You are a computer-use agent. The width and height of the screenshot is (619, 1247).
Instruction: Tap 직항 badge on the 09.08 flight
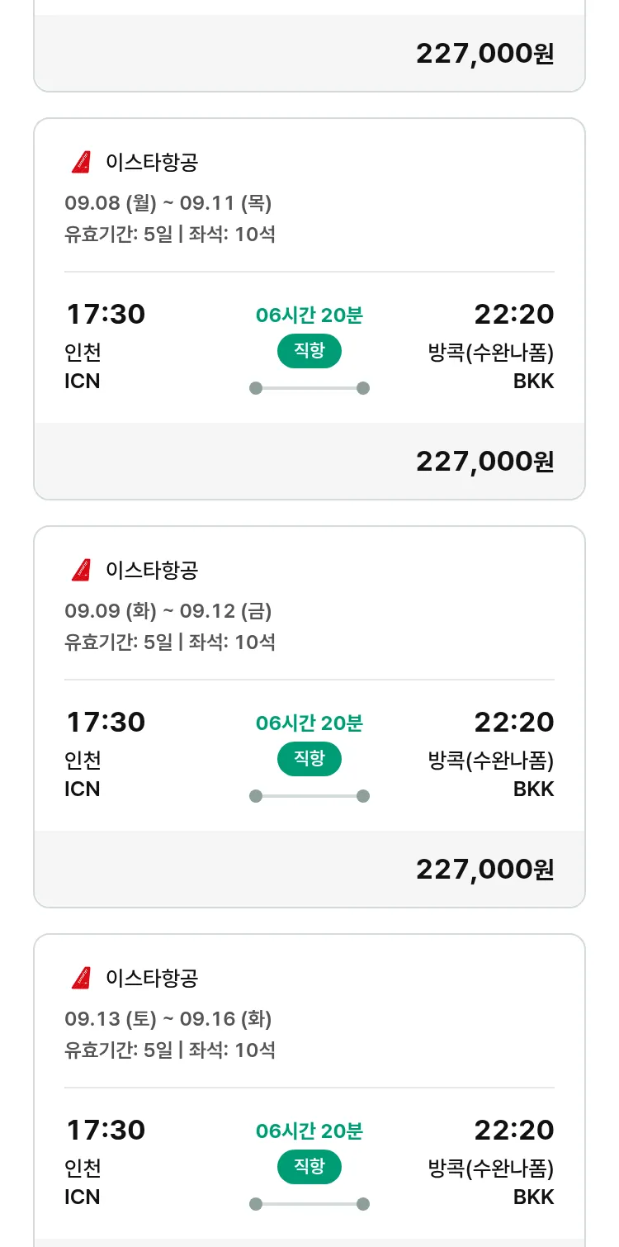click(x=309, y=351)
